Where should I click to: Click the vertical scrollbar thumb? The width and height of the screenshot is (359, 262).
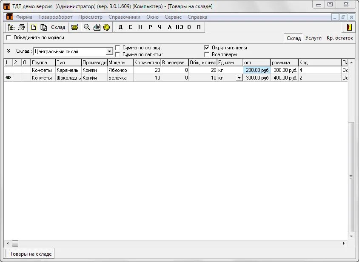pos(351,177)
